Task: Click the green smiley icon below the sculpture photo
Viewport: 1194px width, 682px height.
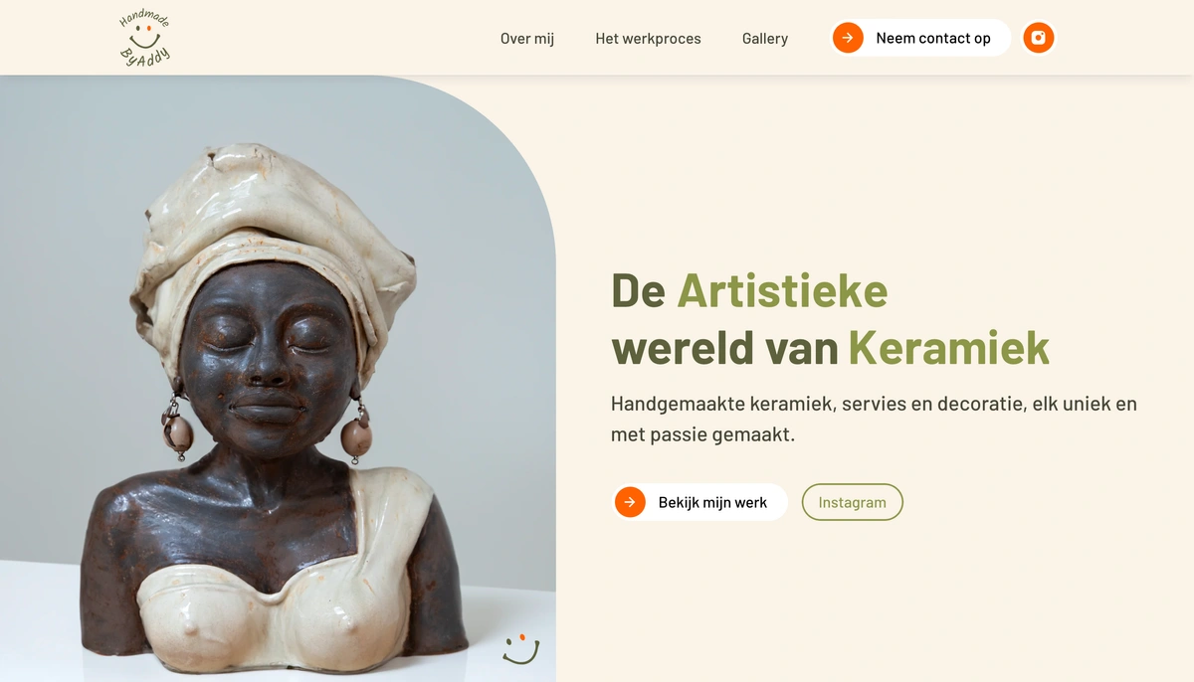Action: pos(520,650)
